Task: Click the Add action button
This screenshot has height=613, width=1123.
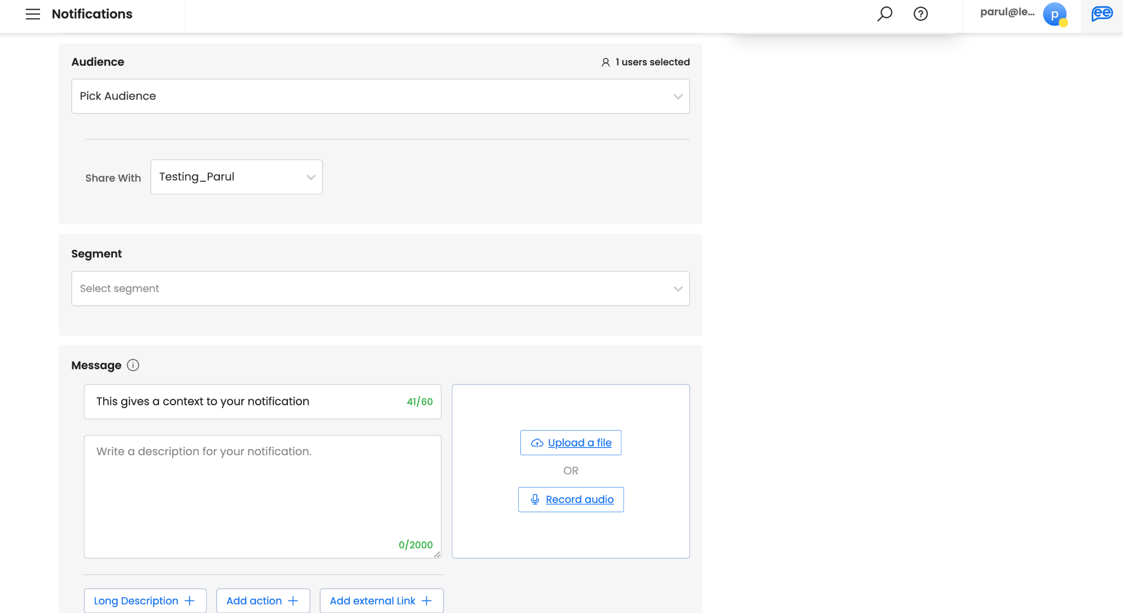Action: pyautogui.click(x=263, y=601)
